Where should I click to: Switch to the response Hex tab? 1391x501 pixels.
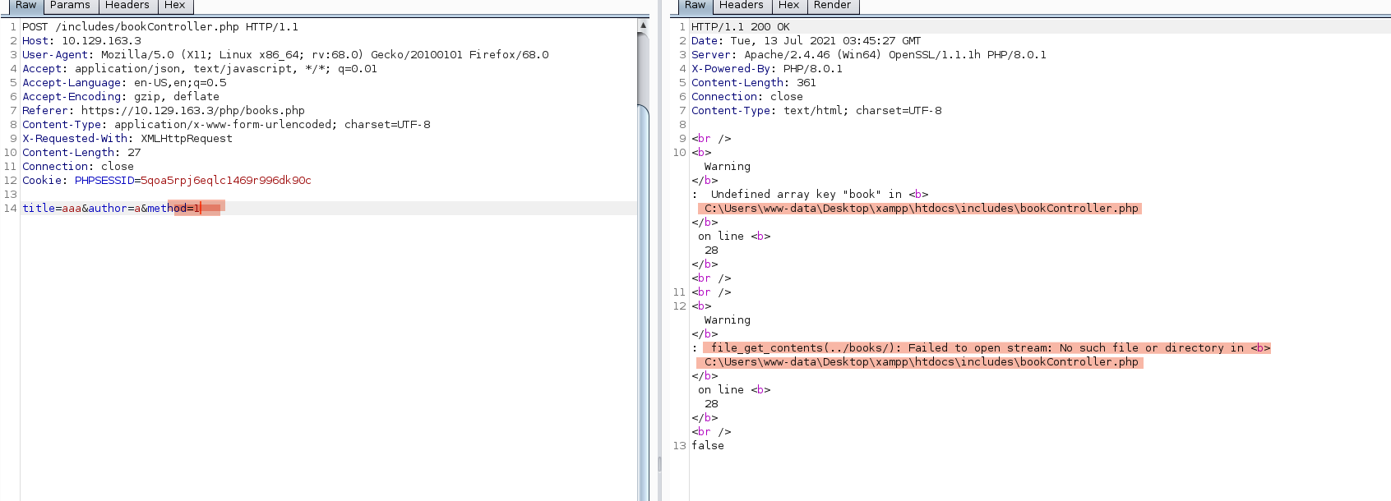coord(788,6)
